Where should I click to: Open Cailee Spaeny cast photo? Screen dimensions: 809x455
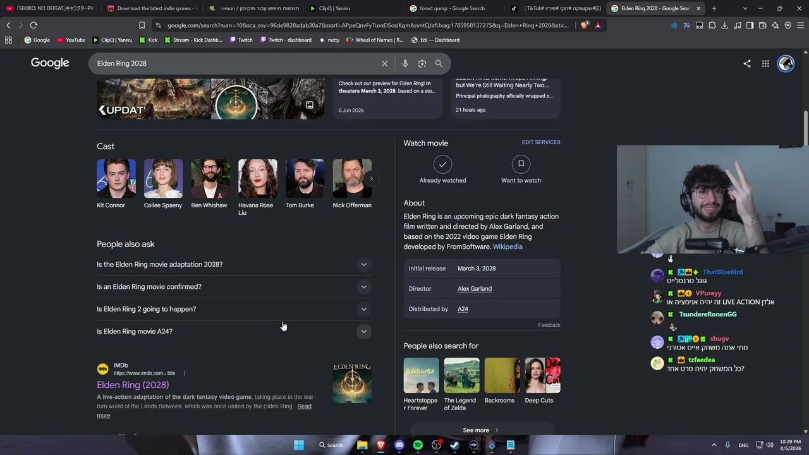(x=163, y=179)
